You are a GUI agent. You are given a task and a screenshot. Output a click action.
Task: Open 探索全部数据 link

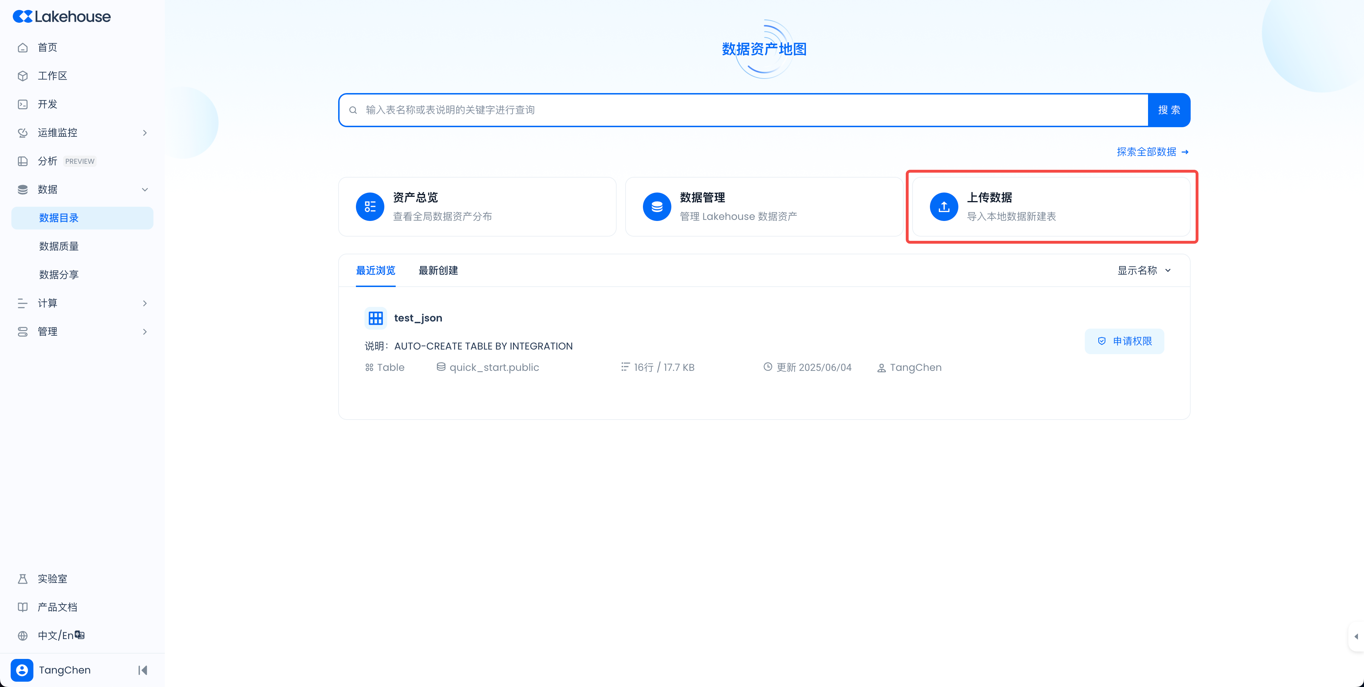1152,152
